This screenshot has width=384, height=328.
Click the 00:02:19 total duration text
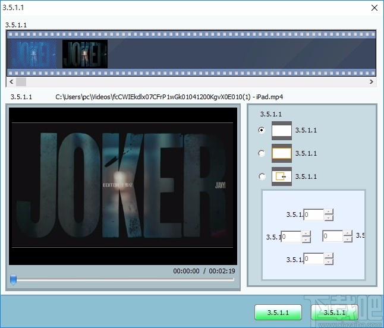point(222,271)
